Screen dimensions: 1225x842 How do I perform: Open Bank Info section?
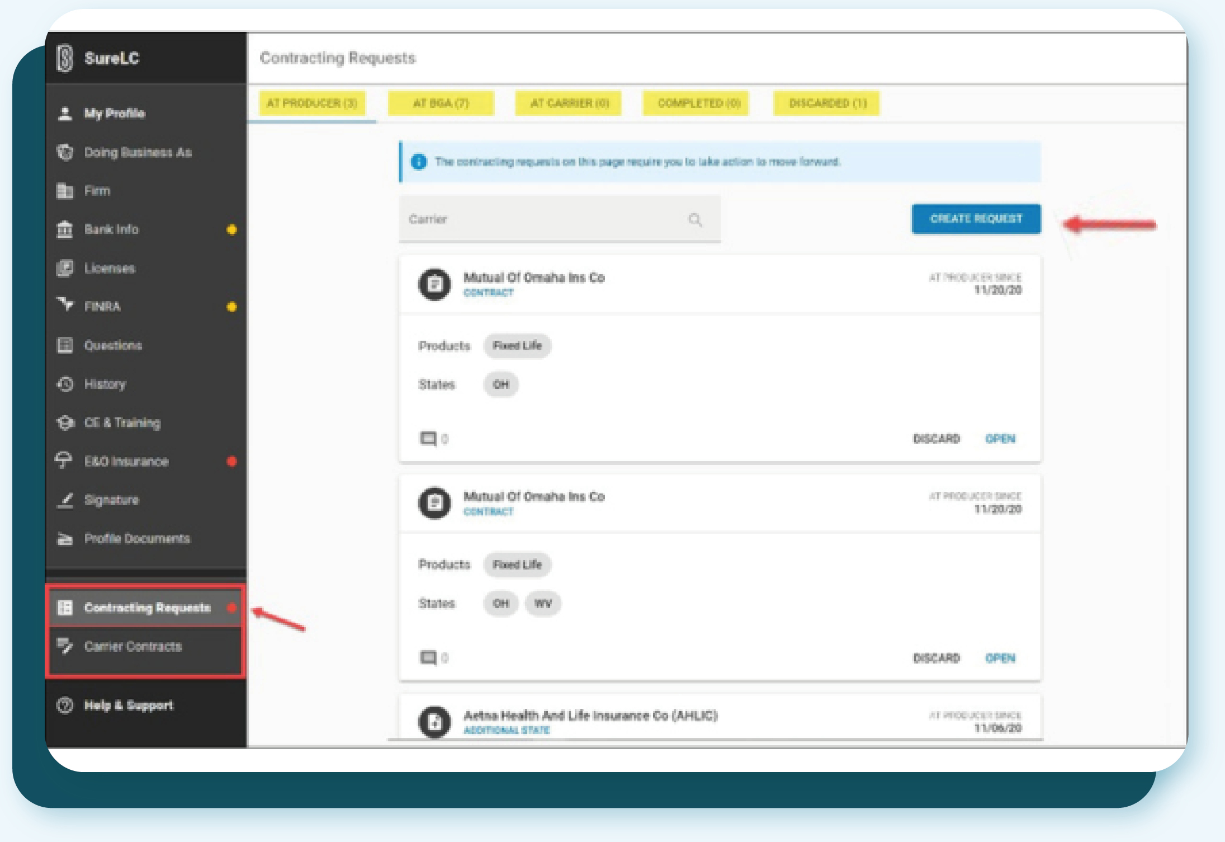point(146,229)
